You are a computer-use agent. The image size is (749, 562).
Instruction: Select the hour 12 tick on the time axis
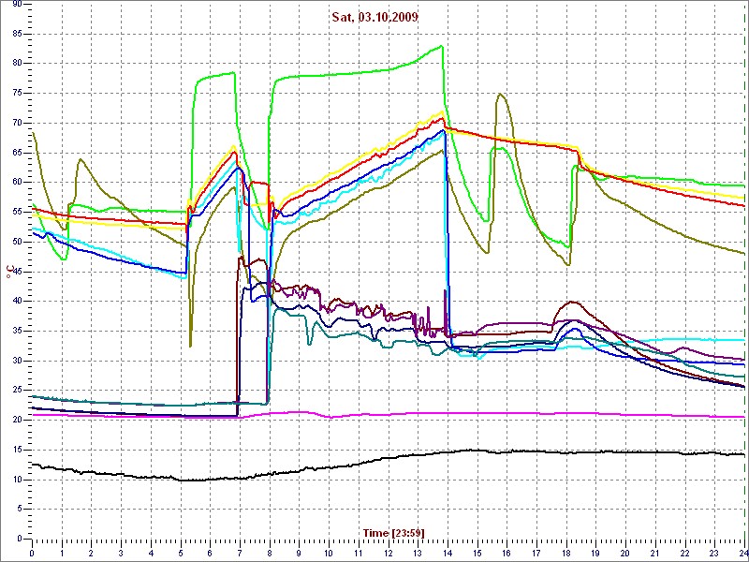388,554
